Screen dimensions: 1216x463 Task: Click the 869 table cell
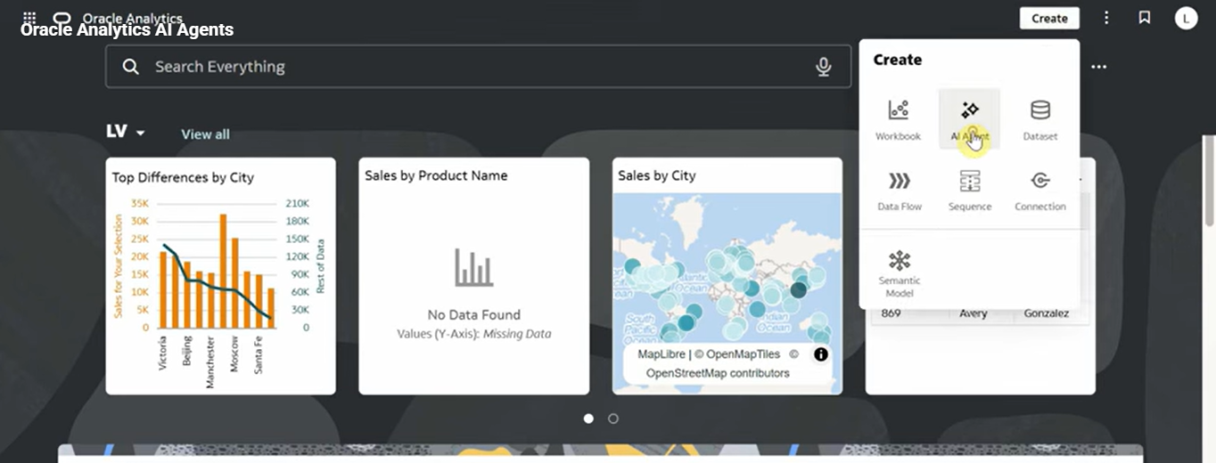891,313
